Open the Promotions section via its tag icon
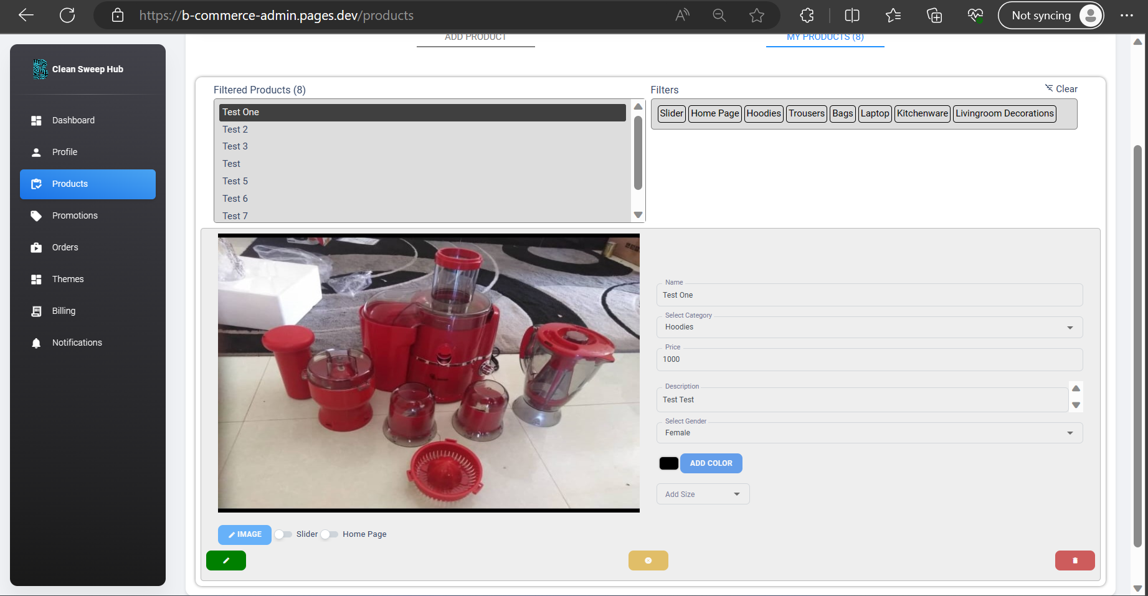This screenshot has height=596, width=1148. point(37,215)
